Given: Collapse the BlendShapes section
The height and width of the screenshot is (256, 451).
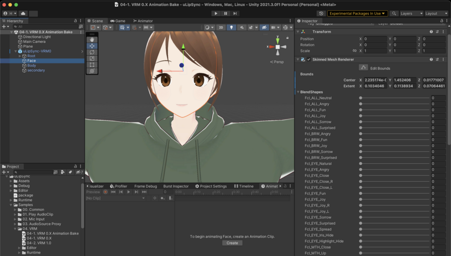Looking at the screenshot, I should [x=298, y=92].
